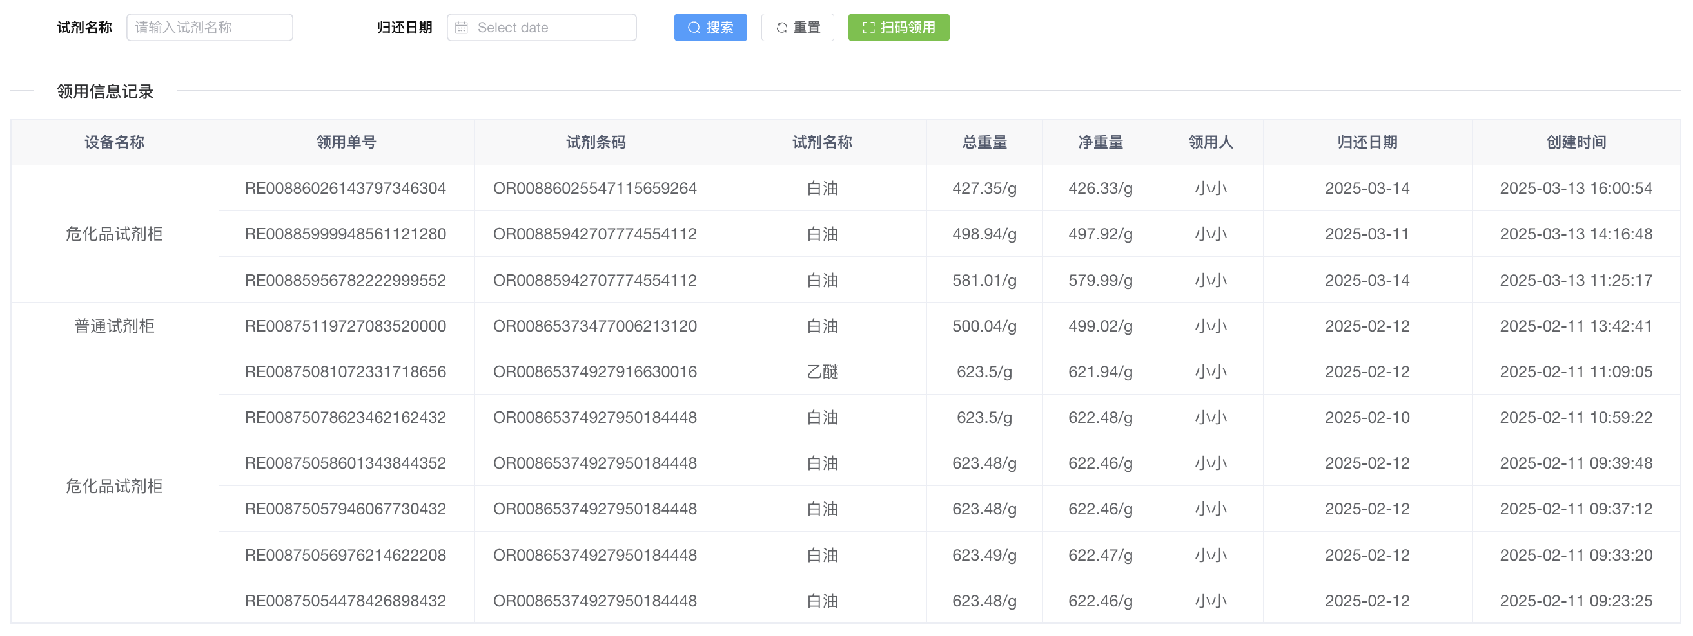The height and width of the screenshot is (636, 1693).
Task: Click barcode OR00886025547115659264
Action: click(x=595, y=189)
